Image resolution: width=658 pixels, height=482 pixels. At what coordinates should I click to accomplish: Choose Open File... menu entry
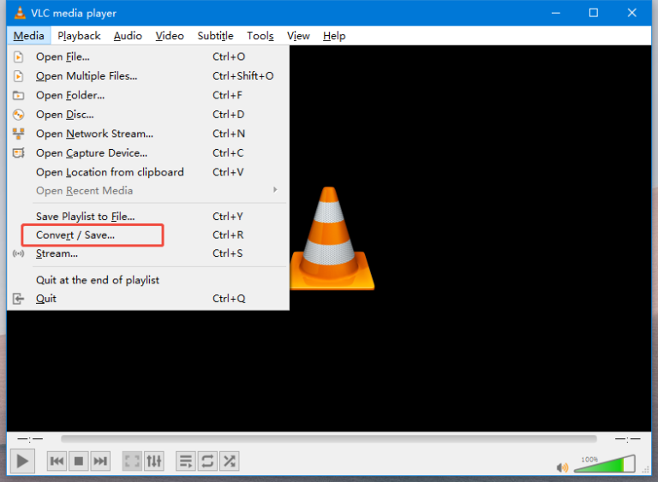[148, 57]
